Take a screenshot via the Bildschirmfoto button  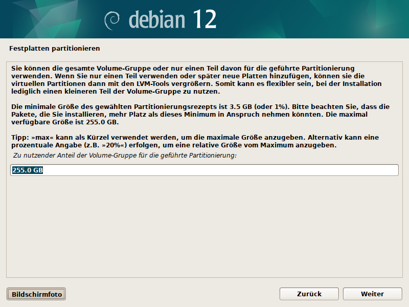point(36,294)
